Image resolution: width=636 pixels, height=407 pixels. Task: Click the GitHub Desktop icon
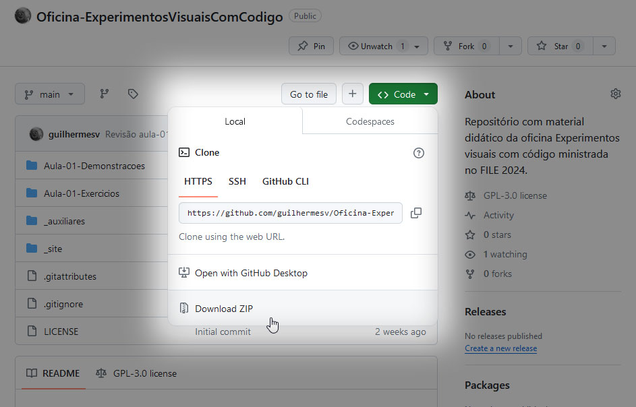pyautogui.click(x=183, y=272)
